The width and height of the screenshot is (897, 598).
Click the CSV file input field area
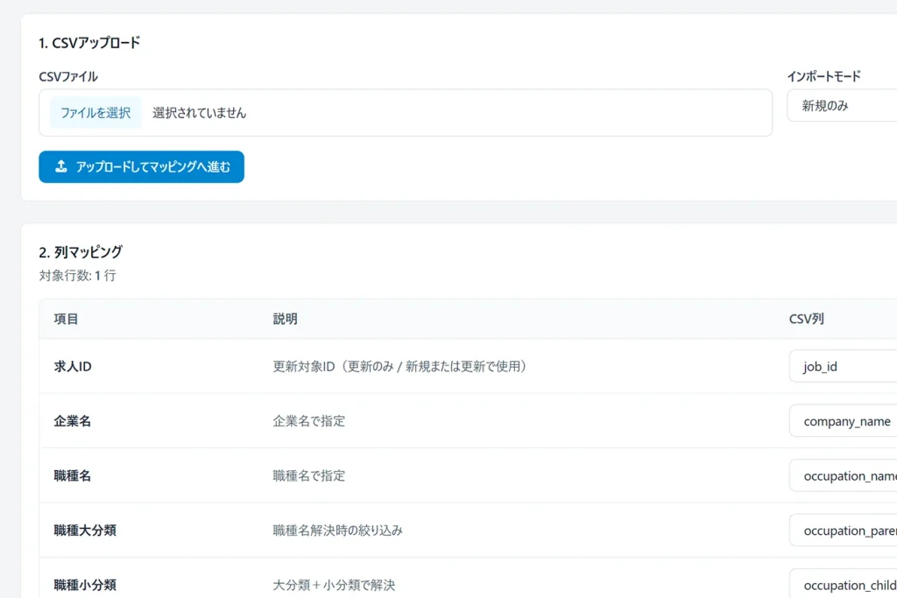pos(406,113)
